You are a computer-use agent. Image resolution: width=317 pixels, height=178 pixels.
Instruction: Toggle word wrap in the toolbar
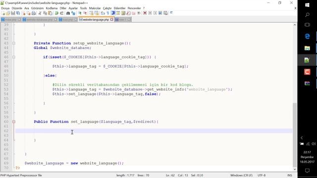click(103, 13)
